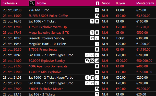Click the 'R' icon on Mega Explosive Sunday 5 TK

[x=97, y=33]
